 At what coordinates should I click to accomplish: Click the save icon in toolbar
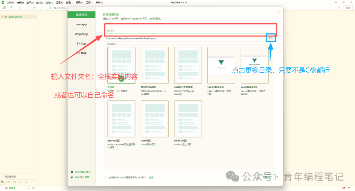coord(12,8)
